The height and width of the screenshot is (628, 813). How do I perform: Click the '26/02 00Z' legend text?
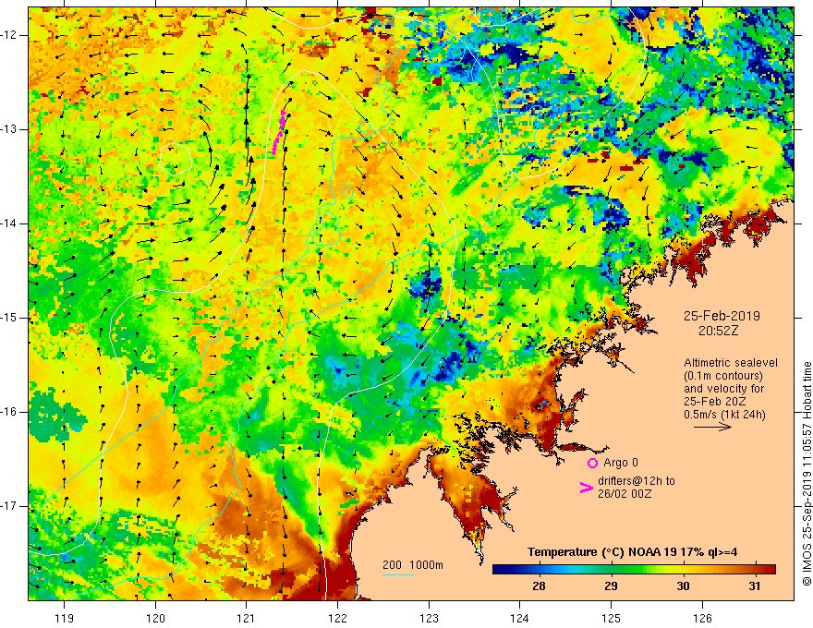(x=625, y=494)
